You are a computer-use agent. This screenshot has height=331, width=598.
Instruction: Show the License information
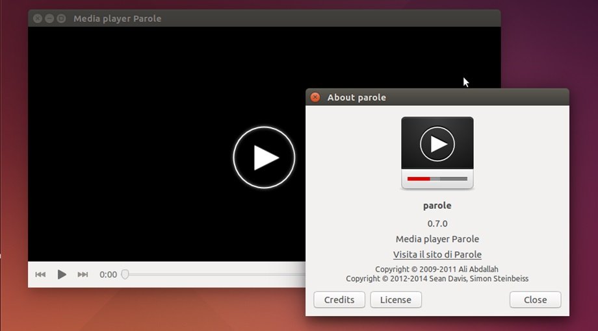point(395,299)
